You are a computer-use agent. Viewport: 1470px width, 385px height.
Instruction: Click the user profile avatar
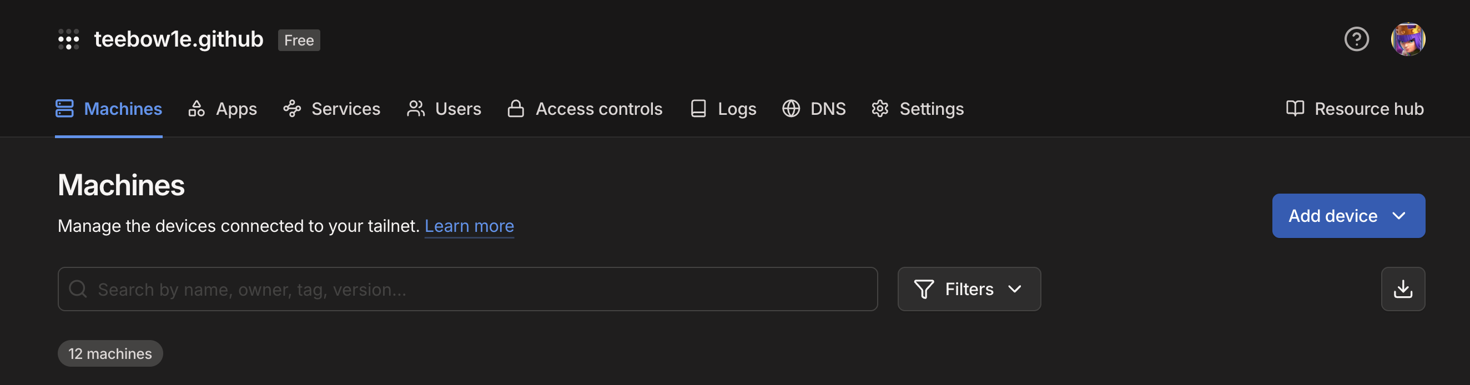click(1408, 39)
